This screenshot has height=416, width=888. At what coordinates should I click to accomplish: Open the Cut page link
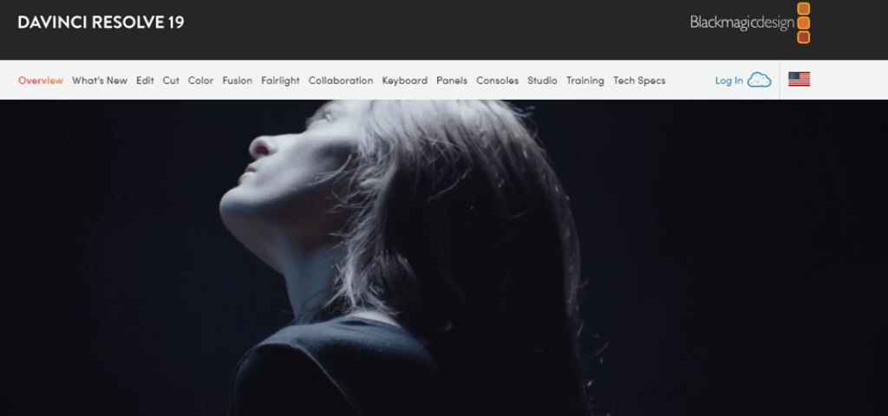[171, 81]
